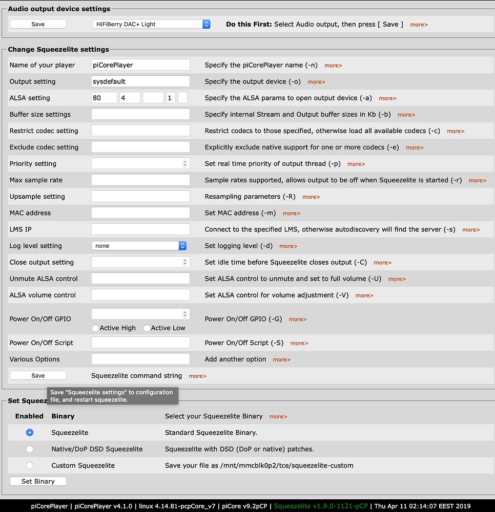Click the Max sample rate field
Image resolution: width=495 pixels, height=512 pixels.
(x=140, y=180)
